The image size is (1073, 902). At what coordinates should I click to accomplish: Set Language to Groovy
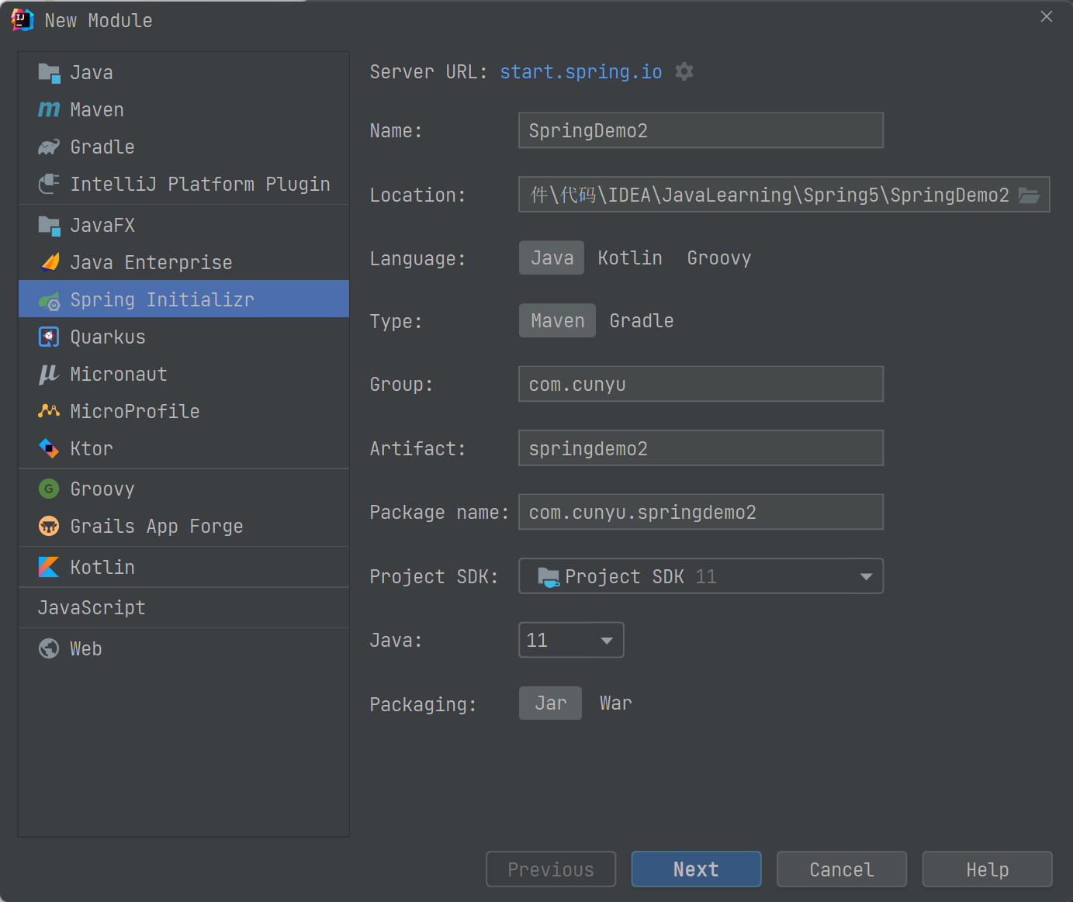pyautogui.click(x=719, y=258)
